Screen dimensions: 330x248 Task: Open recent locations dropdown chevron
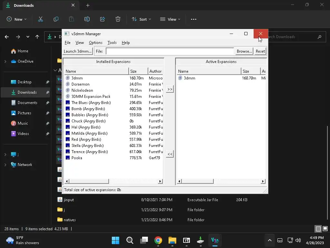28,37
